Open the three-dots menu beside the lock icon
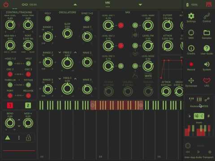The height and width of the screenshot is (161, 215). click(x=19, y=138)
